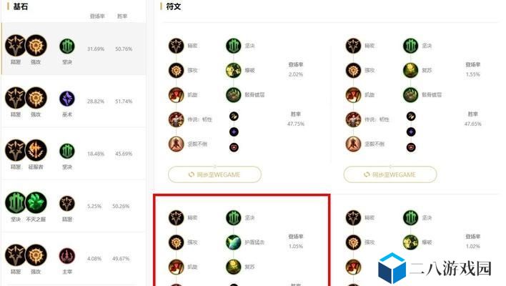Viewport: 506px width, 286px height.
Task: Click the right 同步至WEGAME sync button
Action: (x=390, y=174)
